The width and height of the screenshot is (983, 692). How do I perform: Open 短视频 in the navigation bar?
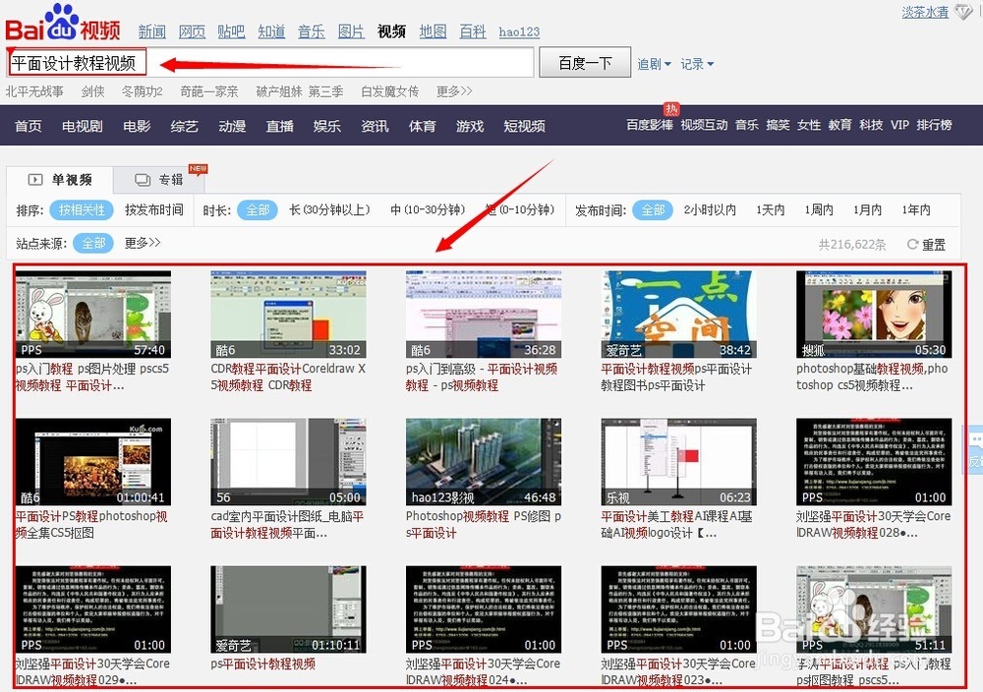click(524, 126)
